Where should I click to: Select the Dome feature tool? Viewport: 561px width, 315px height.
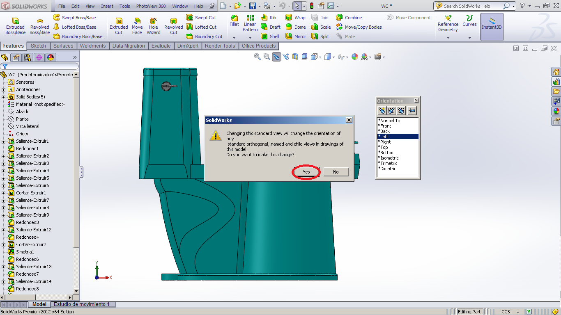coord(296,27)
